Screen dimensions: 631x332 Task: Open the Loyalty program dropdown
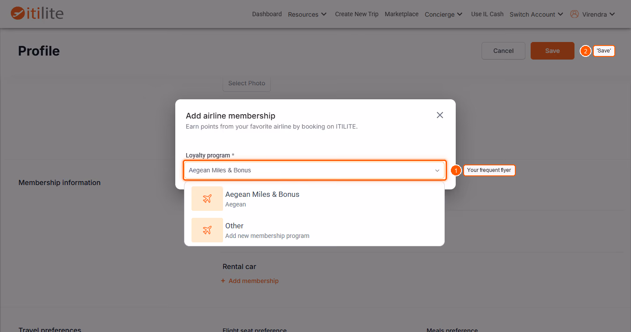pos(315,170)
